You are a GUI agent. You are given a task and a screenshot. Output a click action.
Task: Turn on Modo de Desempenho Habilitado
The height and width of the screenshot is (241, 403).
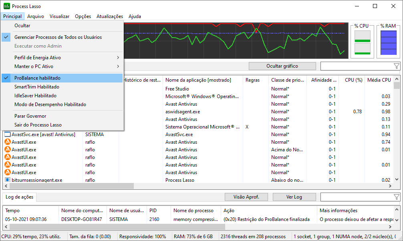pyautogui.click(x=62, y=104)
